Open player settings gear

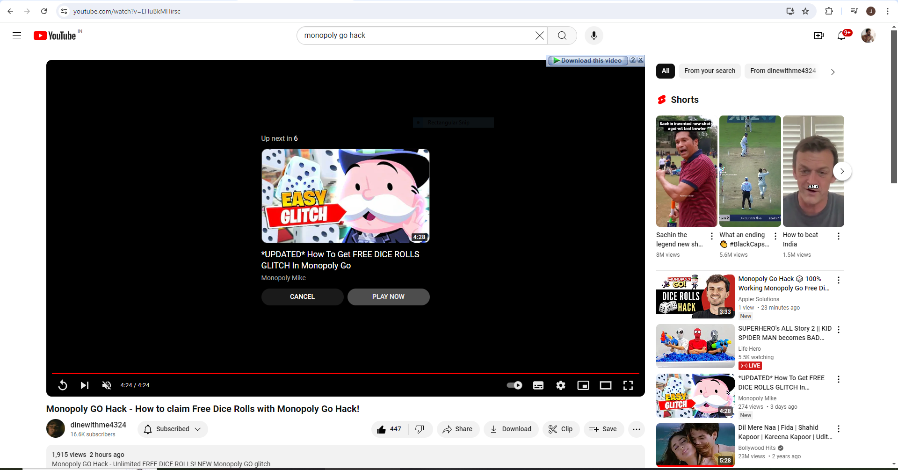(561, 385)
